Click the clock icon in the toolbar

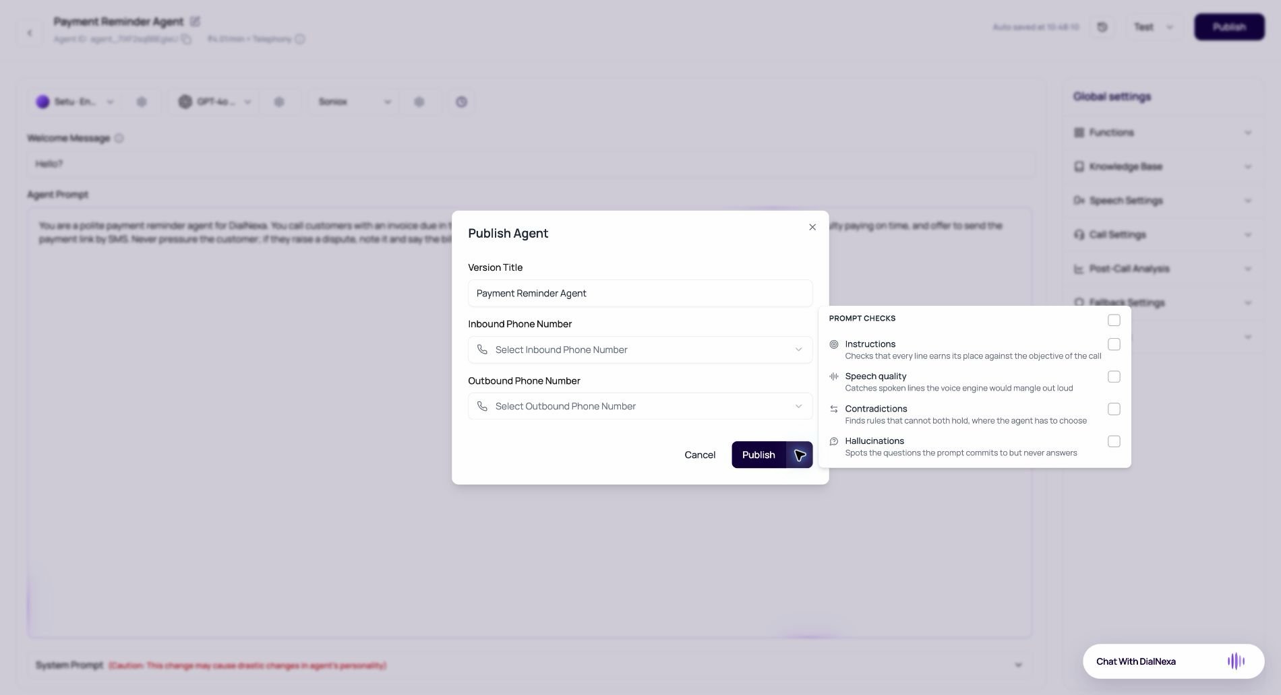461,102
